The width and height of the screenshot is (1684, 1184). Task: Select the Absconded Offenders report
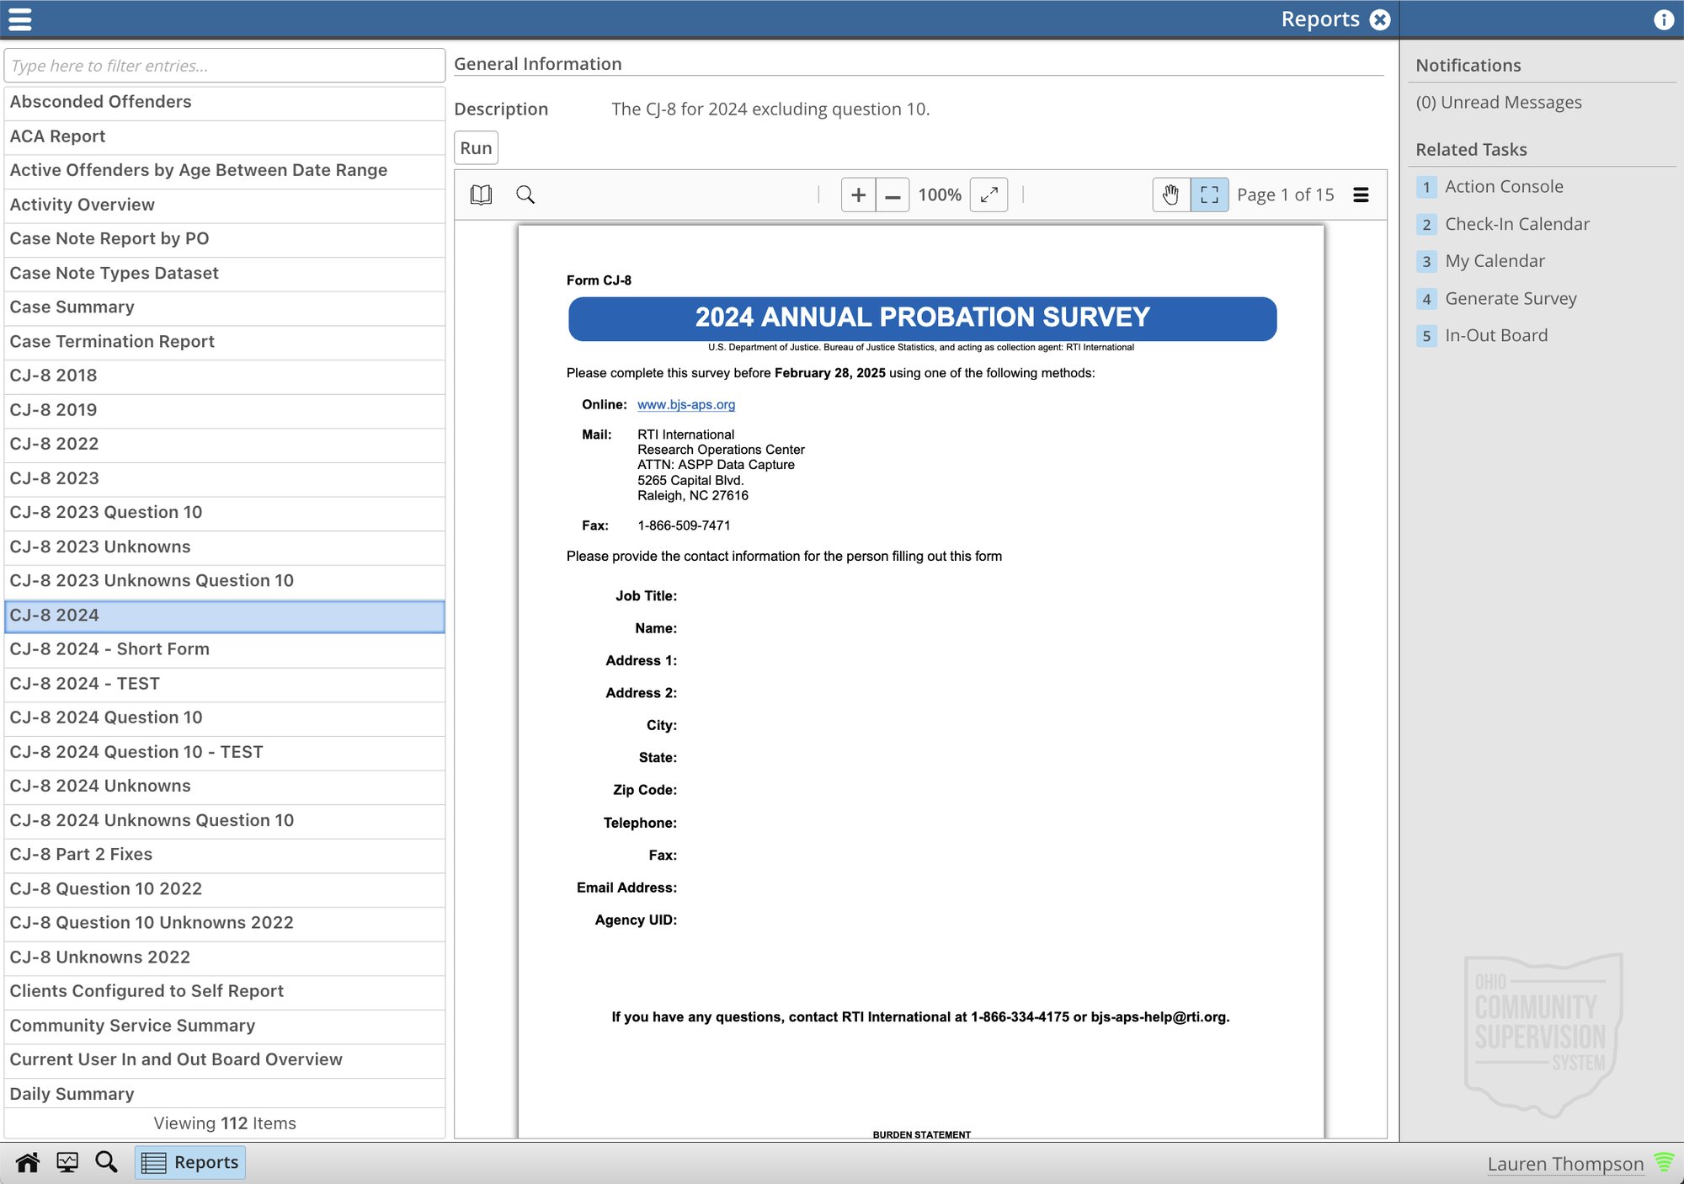tap(225, 102)
